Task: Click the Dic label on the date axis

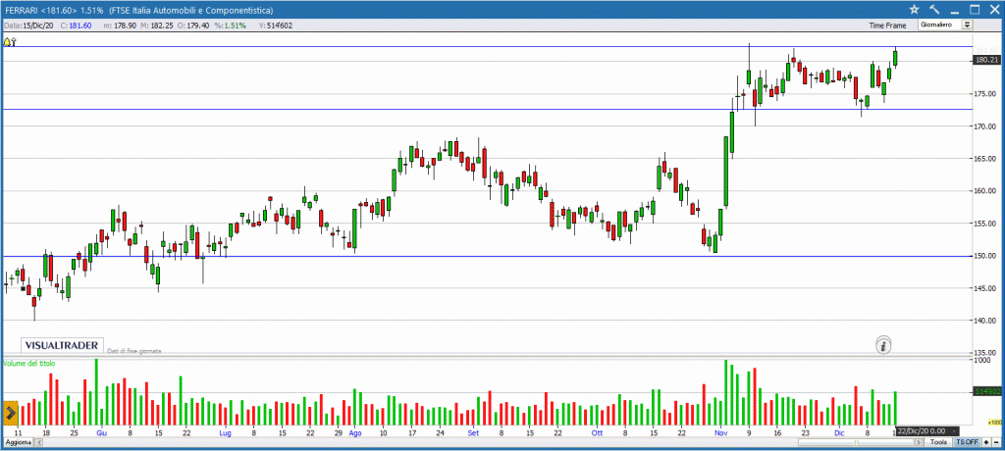Action: click(x=839, y=433)
